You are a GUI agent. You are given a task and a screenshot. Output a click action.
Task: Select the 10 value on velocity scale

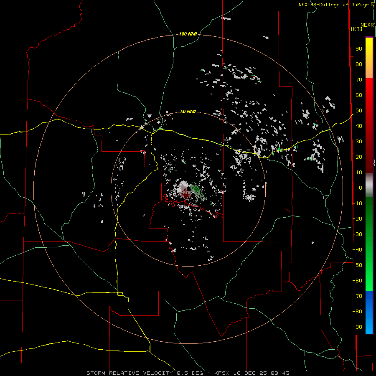point(359,173)
